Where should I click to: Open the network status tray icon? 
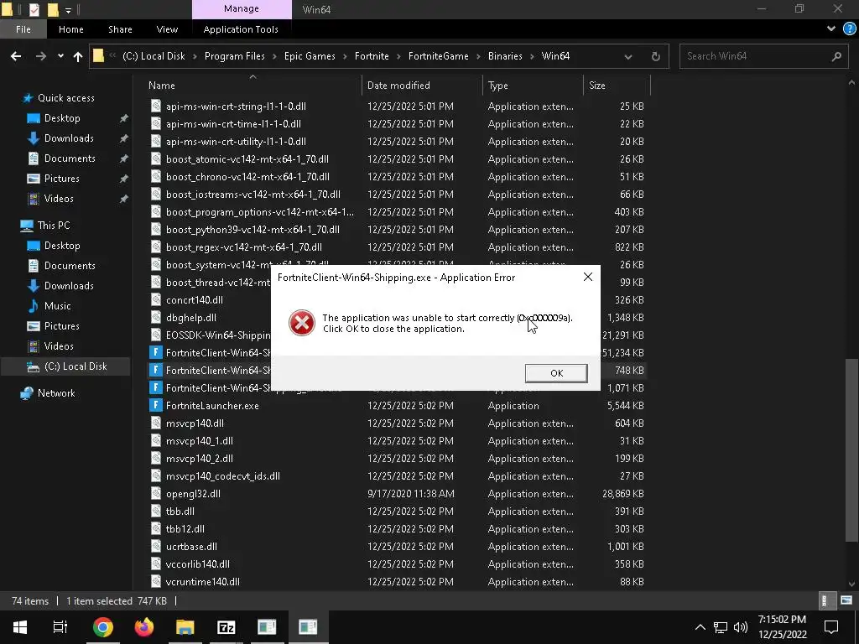coord(721,627)
